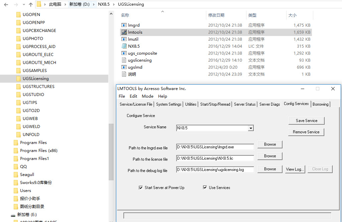Open the UGSTRUCTURES folder icon

[x=18, y=87]
